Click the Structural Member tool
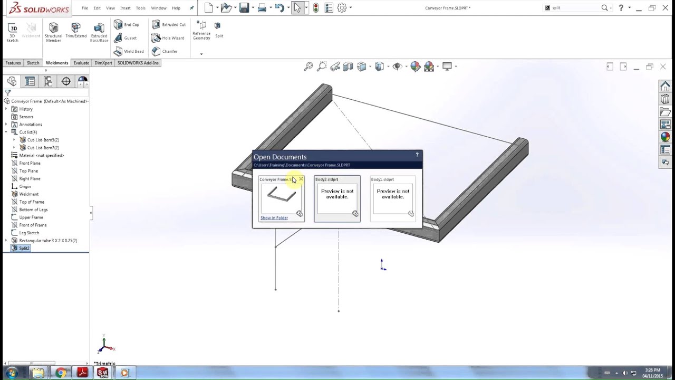This screenshot has width=675, height=380. tap(53, 32)
